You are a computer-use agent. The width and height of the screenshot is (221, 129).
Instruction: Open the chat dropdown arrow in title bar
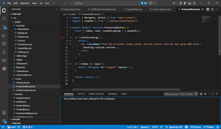pyautogui.click(x=155, y=3)
